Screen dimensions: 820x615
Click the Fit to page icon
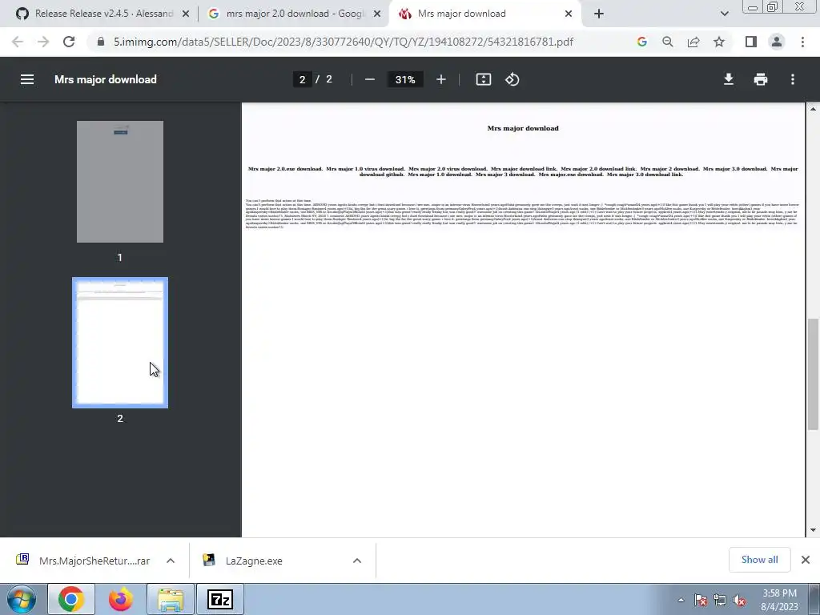[483, 79]
